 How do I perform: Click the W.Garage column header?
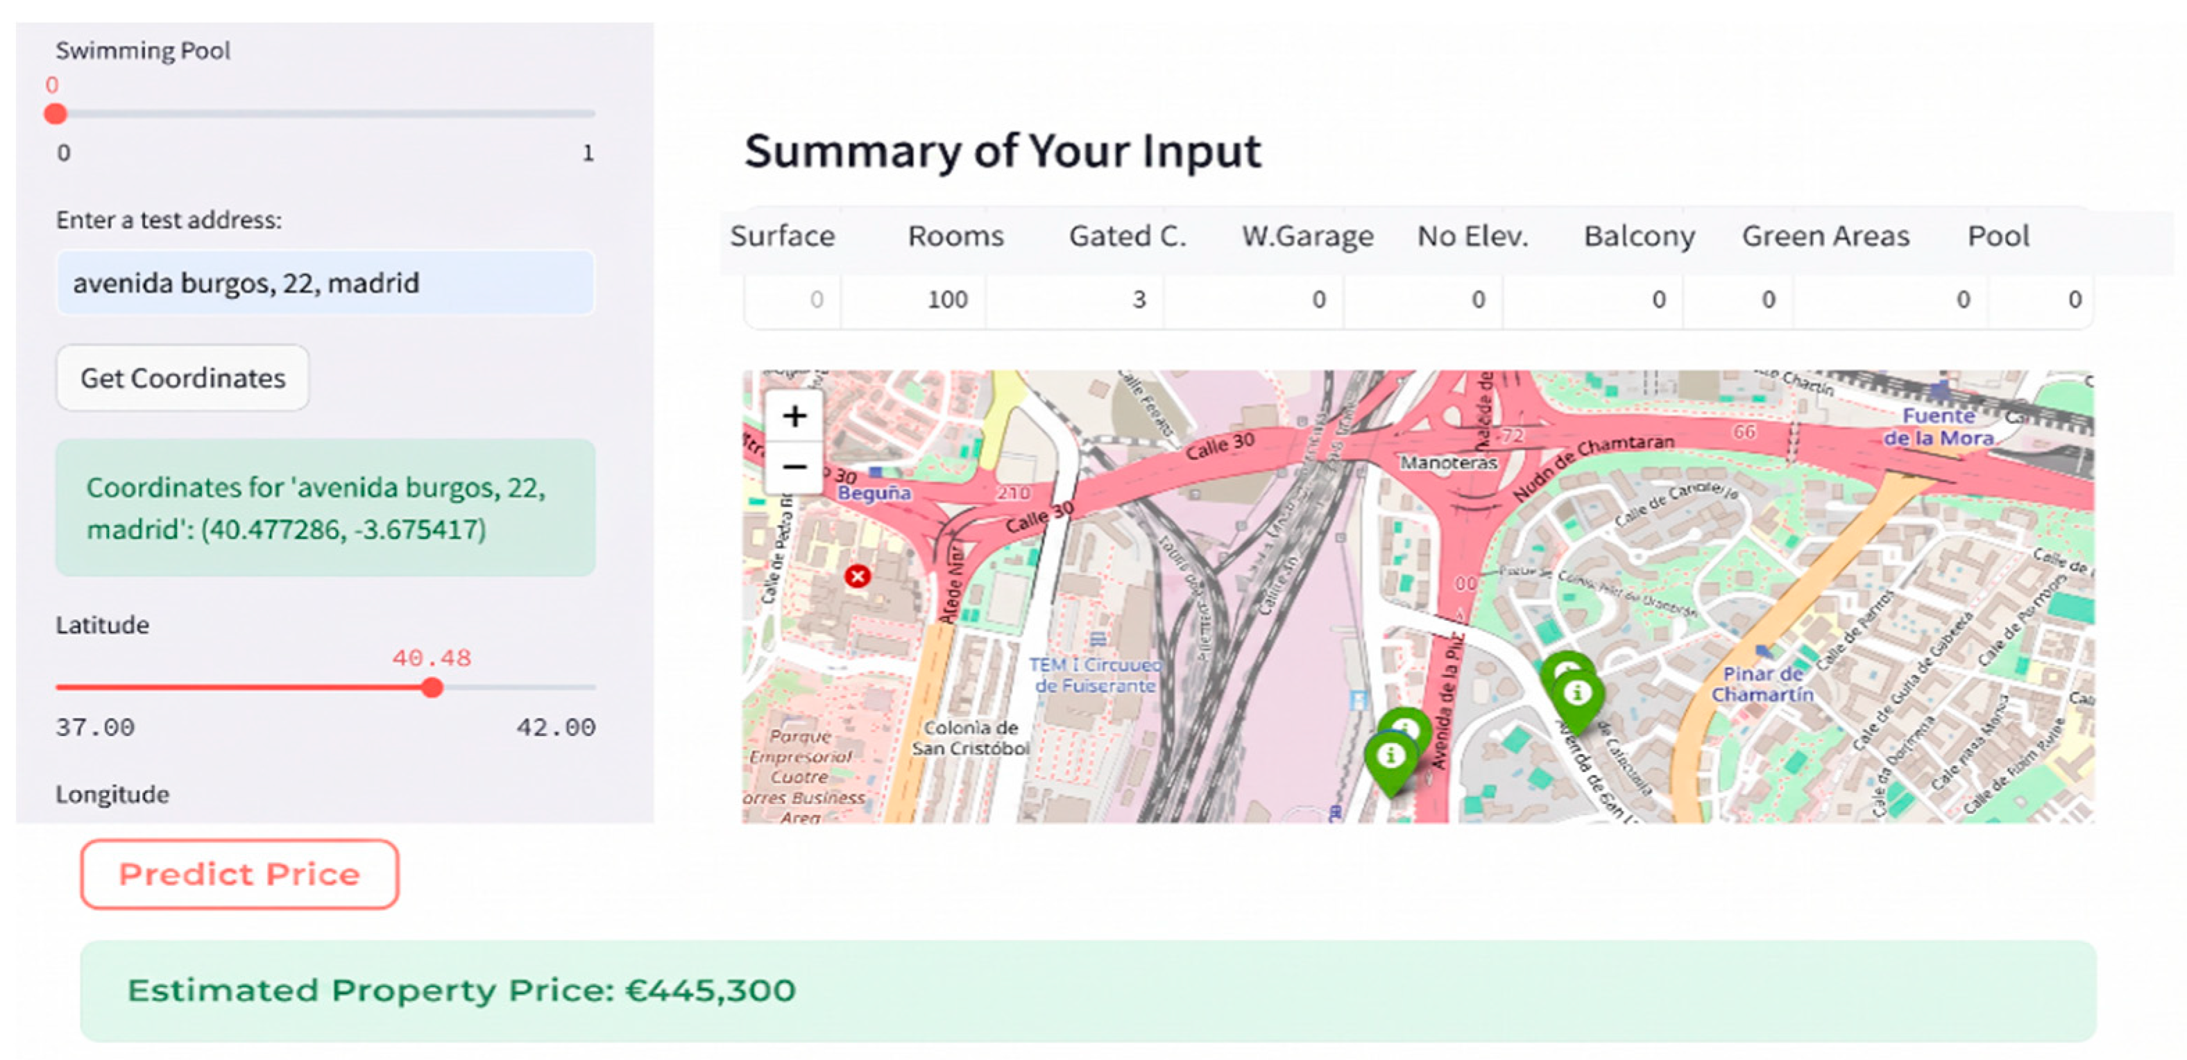tap(1307, 235)
